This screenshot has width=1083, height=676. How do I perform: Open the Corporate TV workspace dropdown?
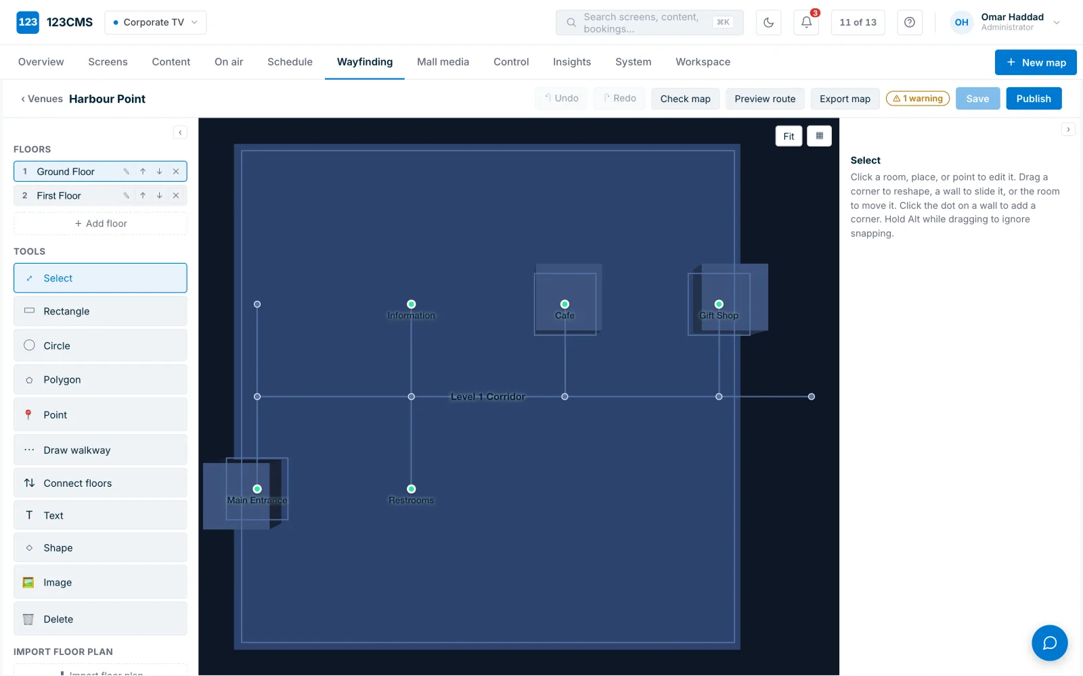point(156,22)
